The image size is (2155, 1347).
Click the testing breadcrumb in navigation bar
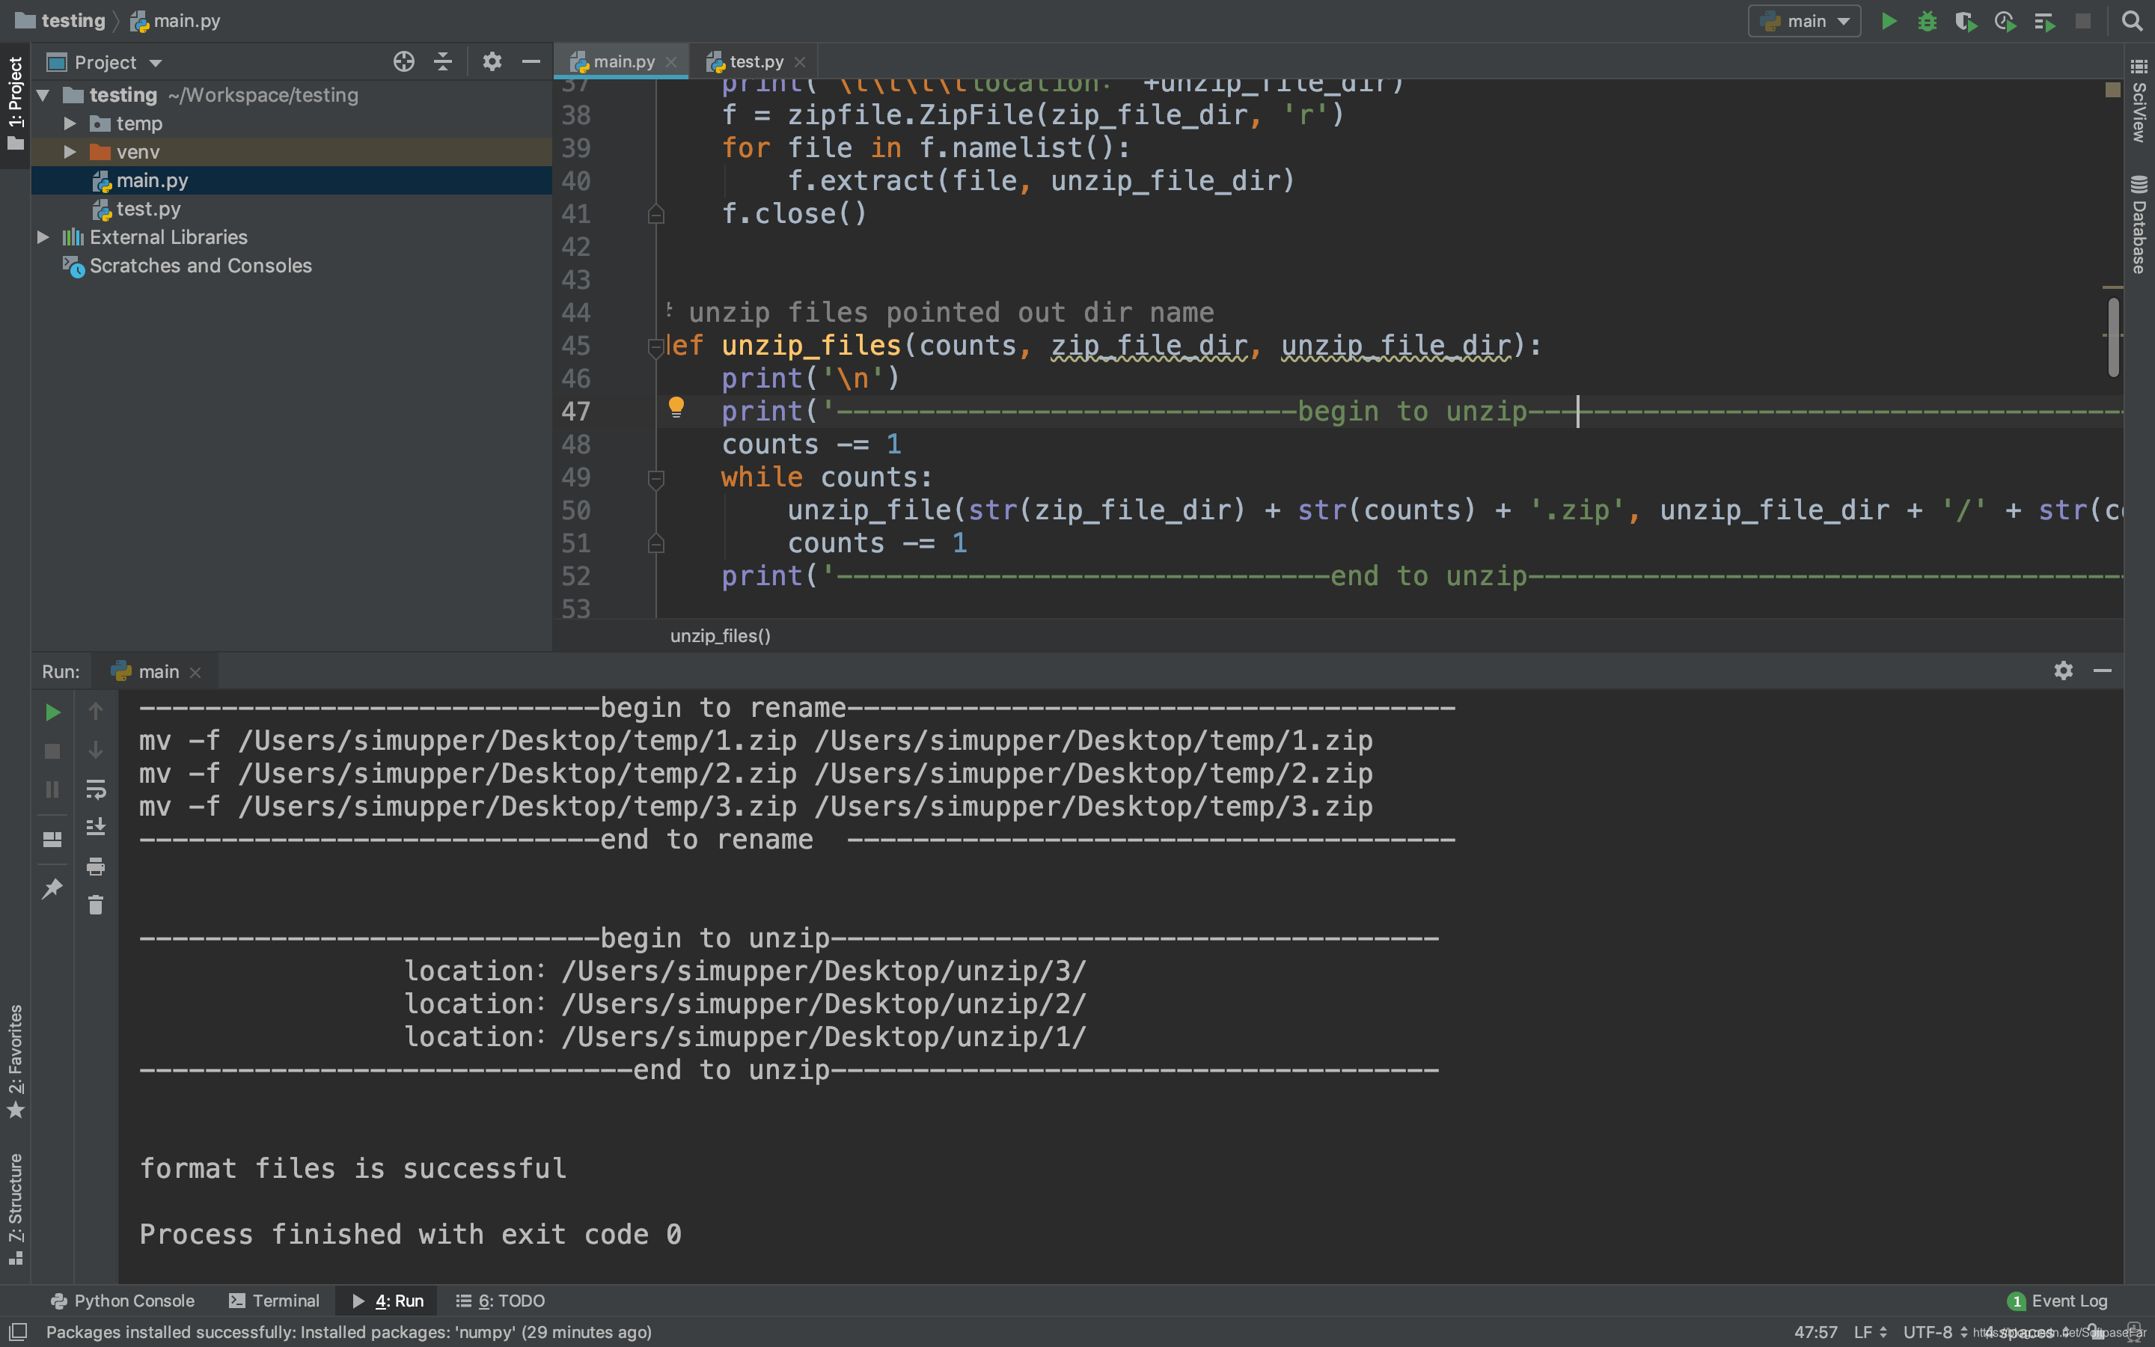click(61, 20)
